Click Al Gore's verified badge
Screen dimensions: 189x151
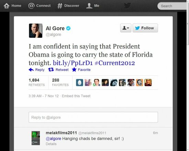pyautogui.click(x=68, y=28)
